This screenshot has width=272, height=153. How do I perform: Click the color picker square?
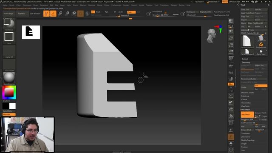pos(9,93)
